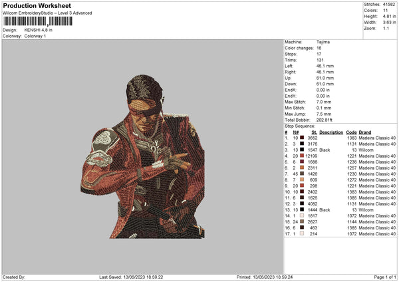Select the Left value 46.1 mm
This screenshot has height=282, width=399.
click(x=325, y=66)
